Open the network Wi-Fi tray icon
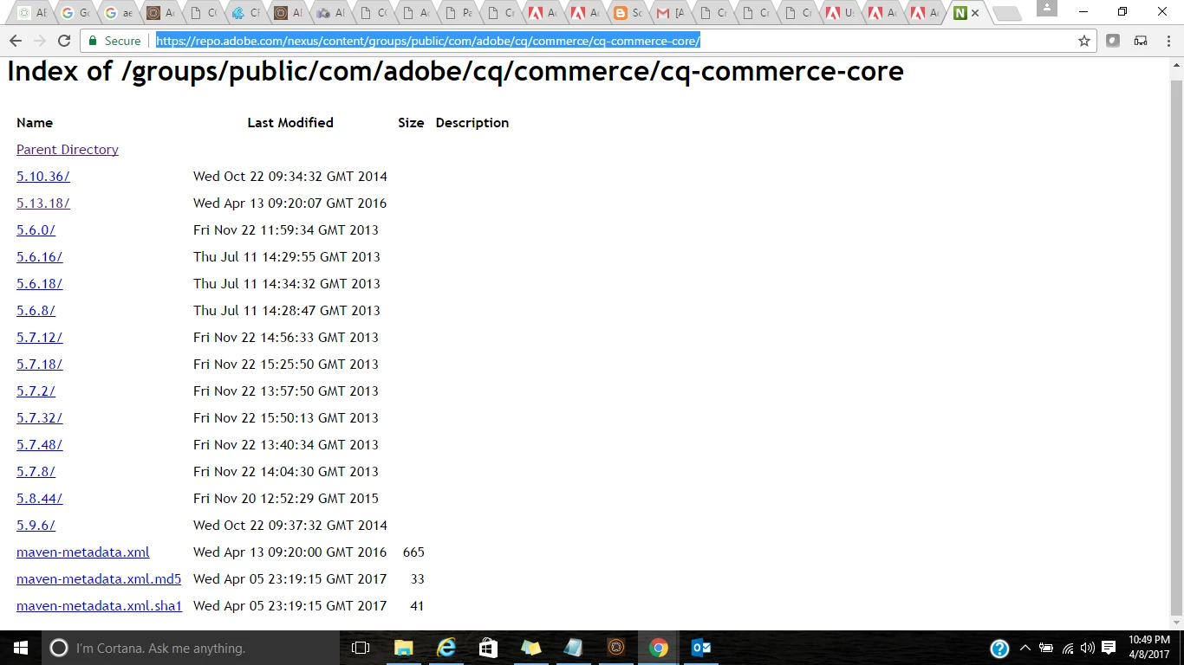Screen dimensions: 1184x665 pyautogui.click(x=1068, y=648)
